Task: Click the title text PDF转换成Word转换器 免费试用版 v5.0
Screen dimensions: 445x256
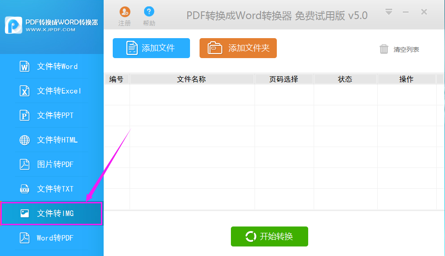Action: 277,15
